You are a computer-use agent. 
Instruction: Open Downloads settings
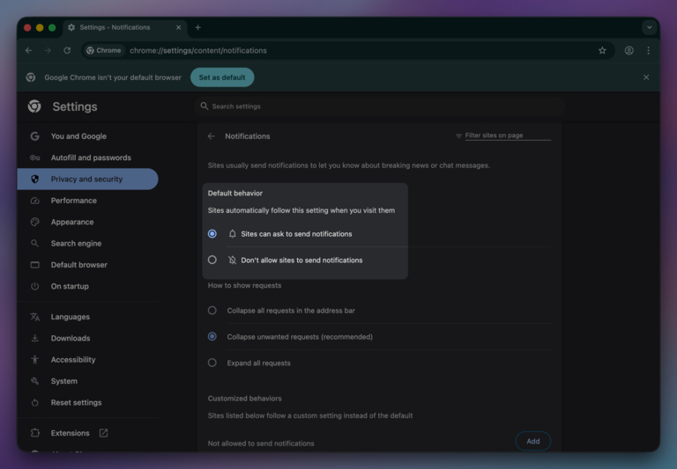(x=71, y=339)
